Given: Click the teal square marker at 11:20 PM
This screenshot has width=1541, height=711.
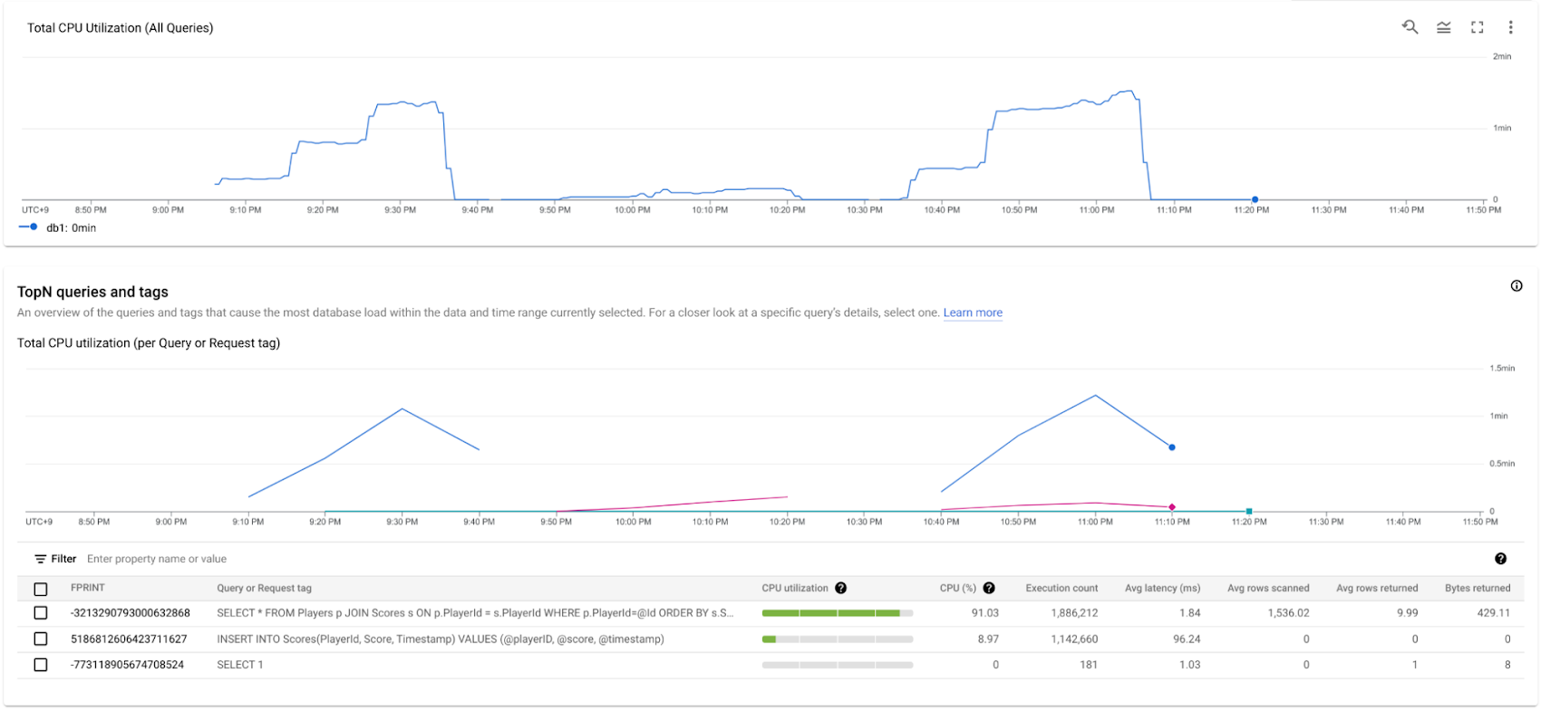Looking at the screenshot, I should tap(1249, 512).
